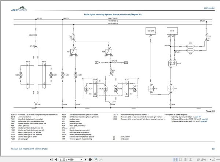
Task: Click the HL23 lamp symbol
Action: coord(63,75)
